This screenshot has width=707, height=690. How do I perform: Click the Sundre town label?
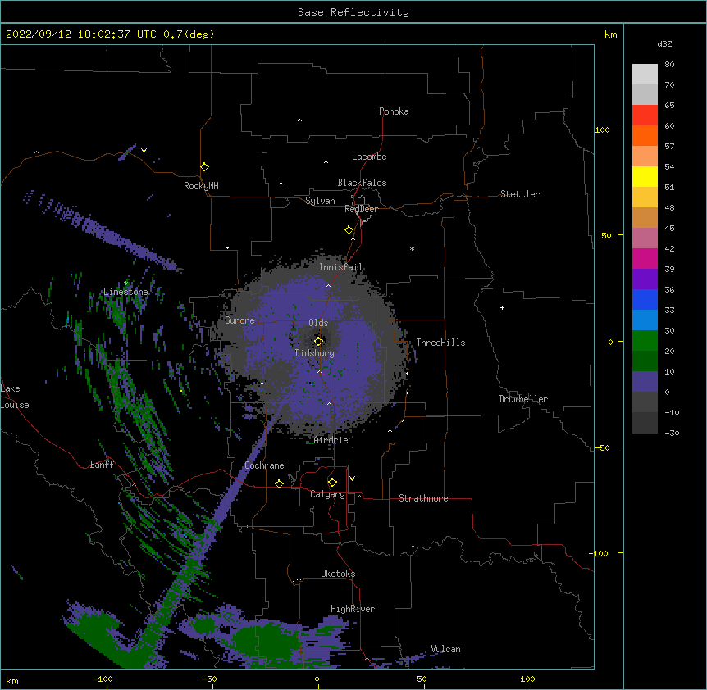pyautogui.click(x=239, y=320)
